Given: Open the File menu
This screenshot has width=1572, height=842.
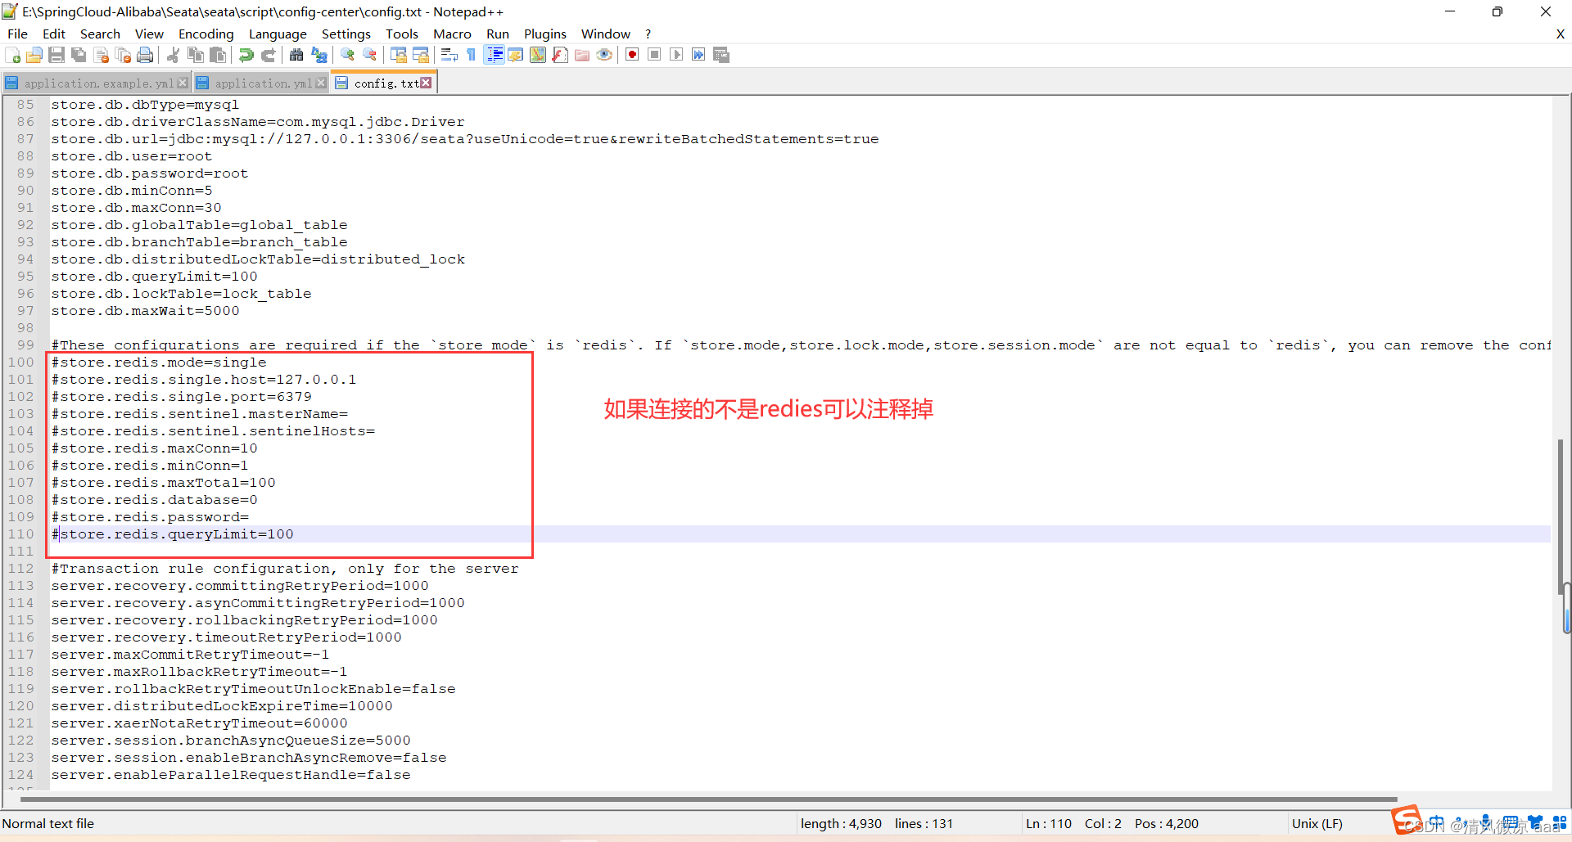Looking at the screenshot, I should click(17, 34).
